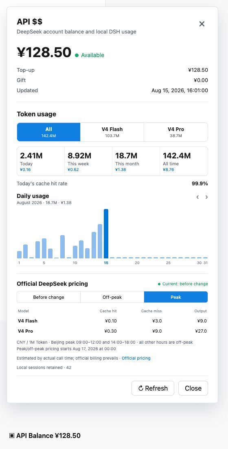The height and width of the screenshot is (449, 228).
Task: Click the August 14 usage bar
Action: (100, 241)
